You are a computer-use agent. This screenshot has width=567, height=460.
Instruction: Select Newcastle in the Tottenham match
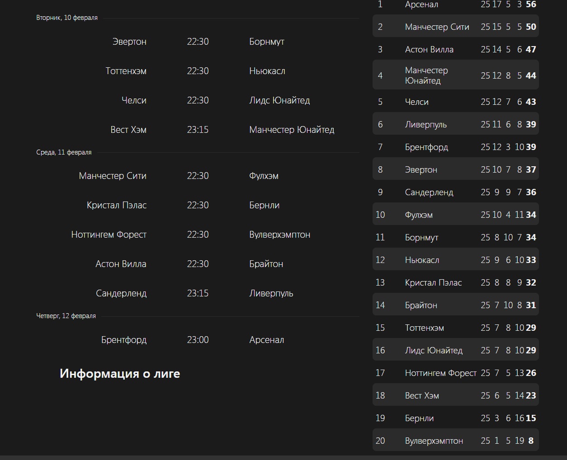coord(267,71)
